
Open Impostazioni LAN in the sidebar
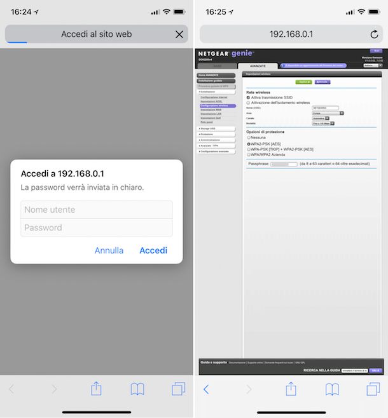click(211, 114)
